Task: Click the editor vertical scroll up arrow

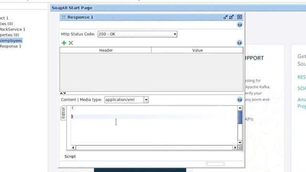Action: coord(240,108)
